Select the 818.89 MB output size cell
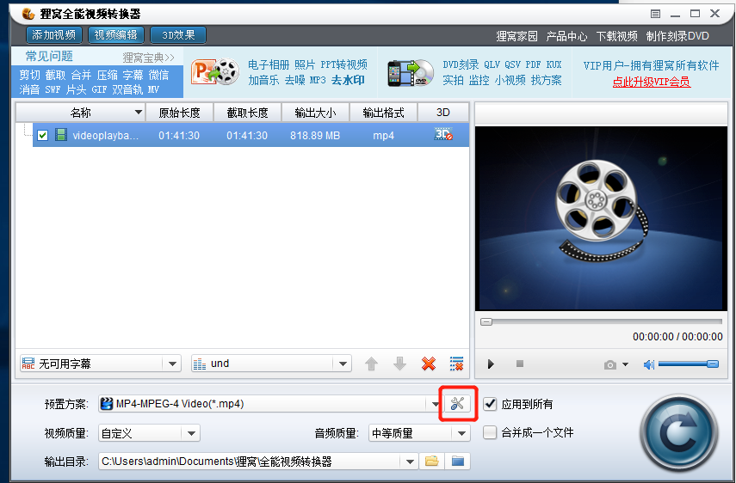The image size is (736, 483). coord(315,136)
